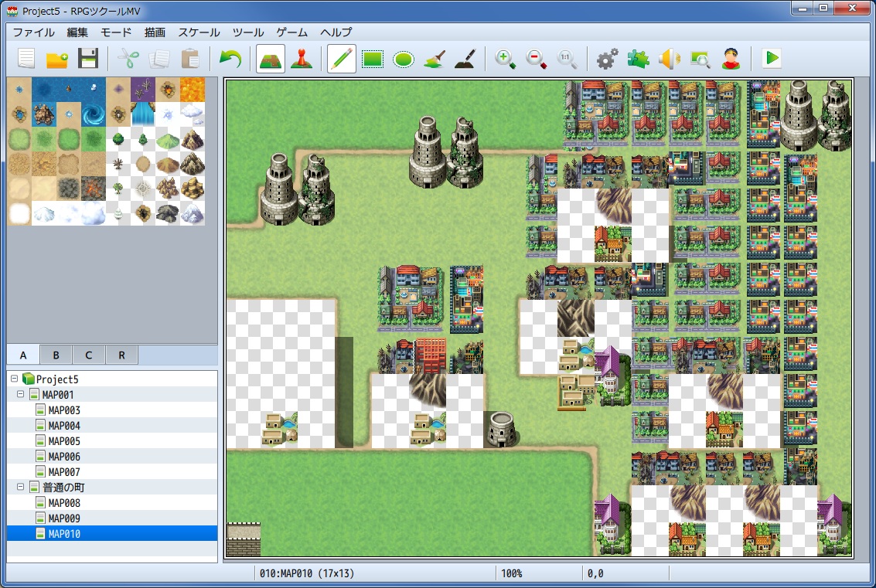
Task: Open the モード menu
Action: tap(116, 32)
